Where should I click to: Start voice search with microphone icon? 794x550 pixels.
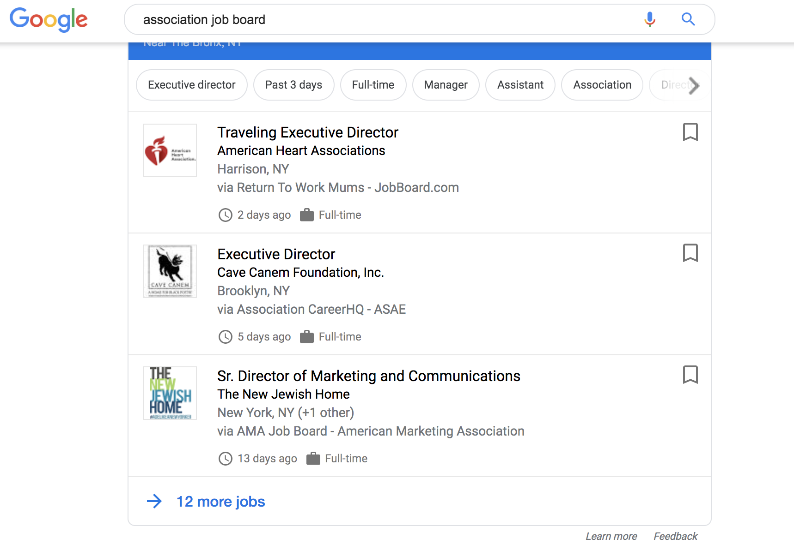[650, 19]
